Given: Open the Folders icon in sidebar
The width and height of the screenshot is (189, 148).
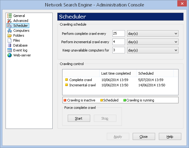Looking at the screenshot, I should [x=10, y=35].
